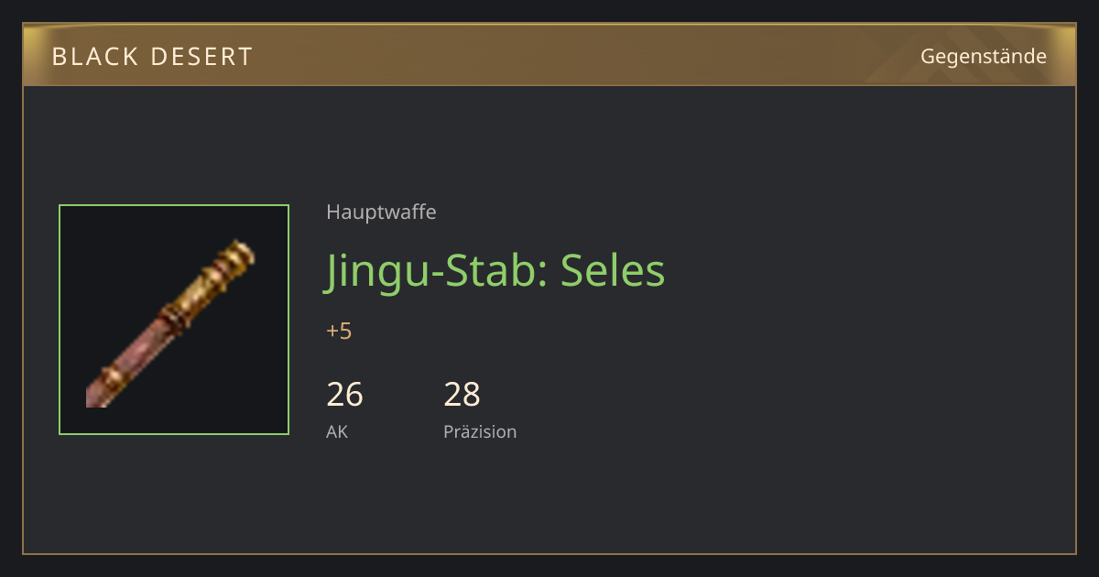The image size is (1099, 577).
Task: Click the AK stat label
Action: pos(337,432)
